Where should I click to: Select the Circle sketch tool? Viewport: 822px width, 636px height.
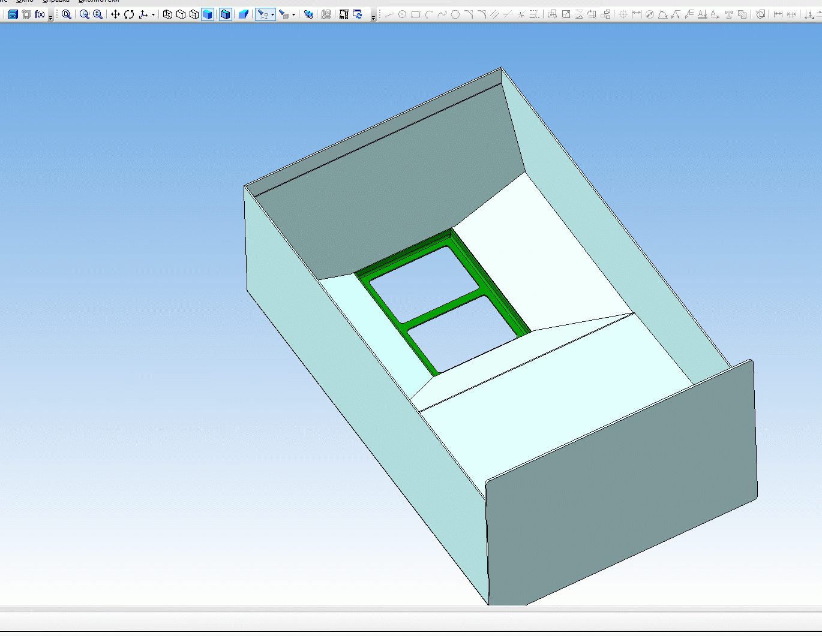[x=403, y=14]
